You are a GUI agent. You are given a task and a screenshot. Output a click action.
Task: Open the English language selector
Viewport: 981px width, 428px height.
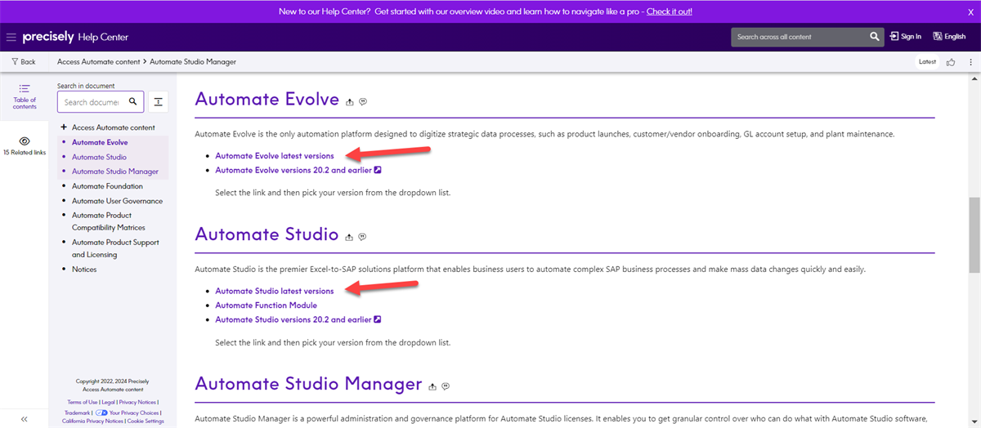pos(949,37)
